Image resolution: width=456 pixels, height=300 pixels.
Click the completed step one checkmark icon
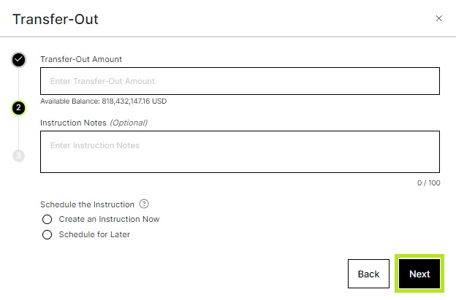pyautogui.click(x=18, y=60)
